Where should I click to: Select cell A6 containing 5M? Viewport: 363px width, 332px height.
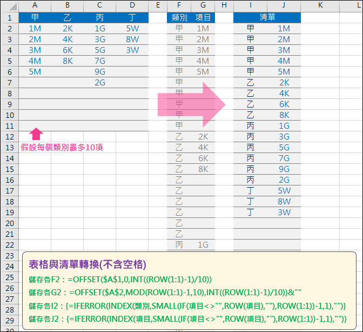[x=35, y=72]
